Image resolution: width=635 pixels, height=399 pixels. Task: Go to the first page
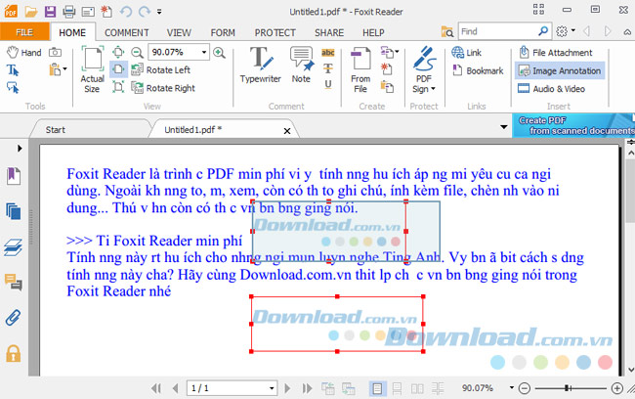(x=156, y=388)
